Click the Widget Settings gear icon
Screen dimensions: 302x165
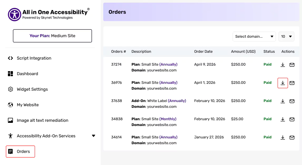[10, 89]
